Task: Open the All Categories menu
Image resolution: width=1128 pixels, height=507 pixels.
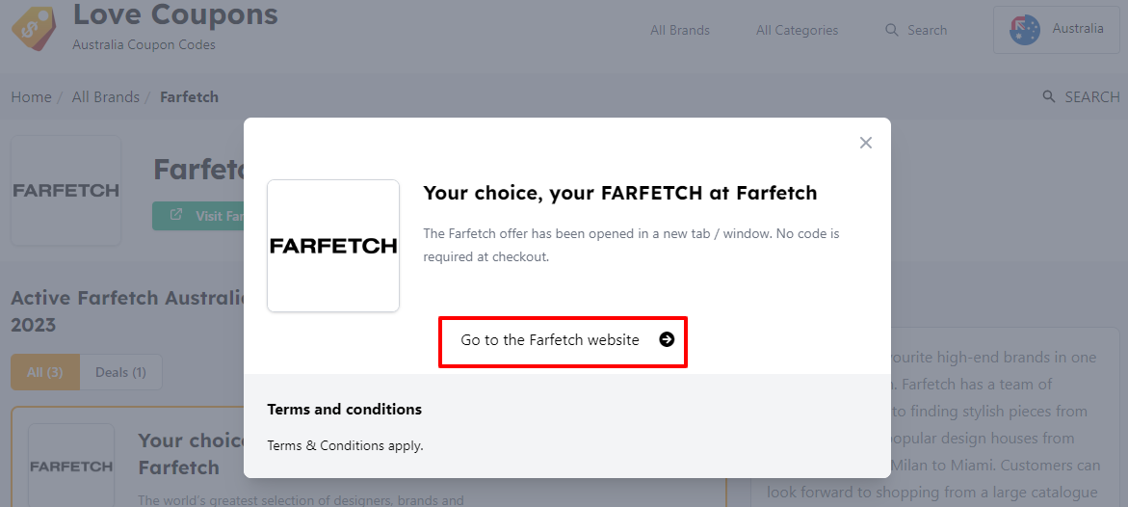Action: [797, 30]
